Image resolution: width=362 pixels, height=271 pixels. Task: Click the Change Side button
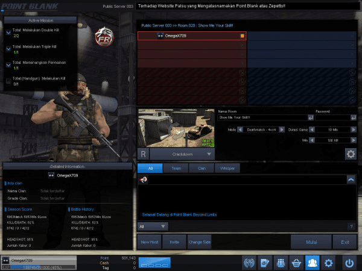tap(200, 242)
